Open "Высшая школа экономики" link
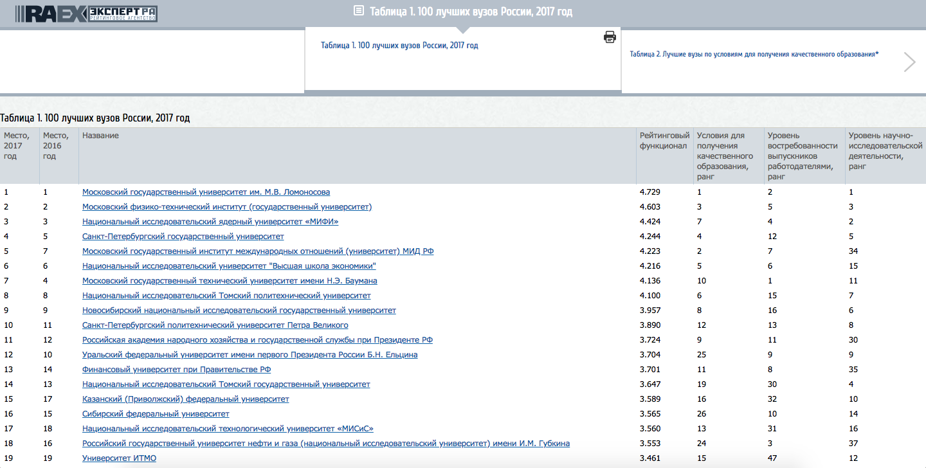Screen dimensions: 926x468 [229, 266]
